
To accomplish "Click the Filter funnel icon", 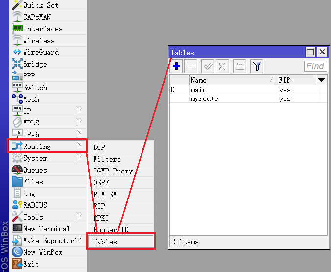I will (x=257, y=66).
